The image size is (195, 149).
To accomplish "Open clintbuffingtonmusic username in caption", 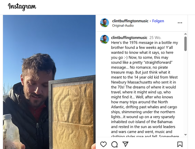I will click(x=129, y=38).
